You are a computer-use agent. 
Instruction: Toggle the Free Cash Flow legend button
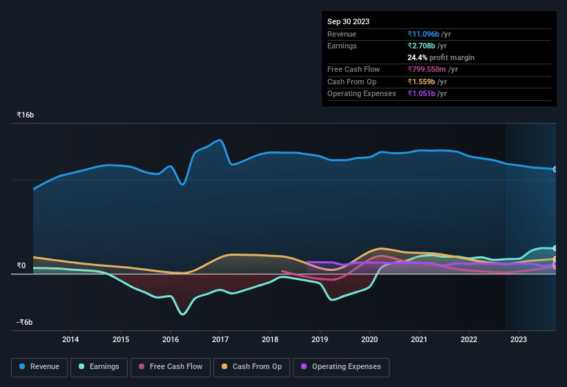171,367
